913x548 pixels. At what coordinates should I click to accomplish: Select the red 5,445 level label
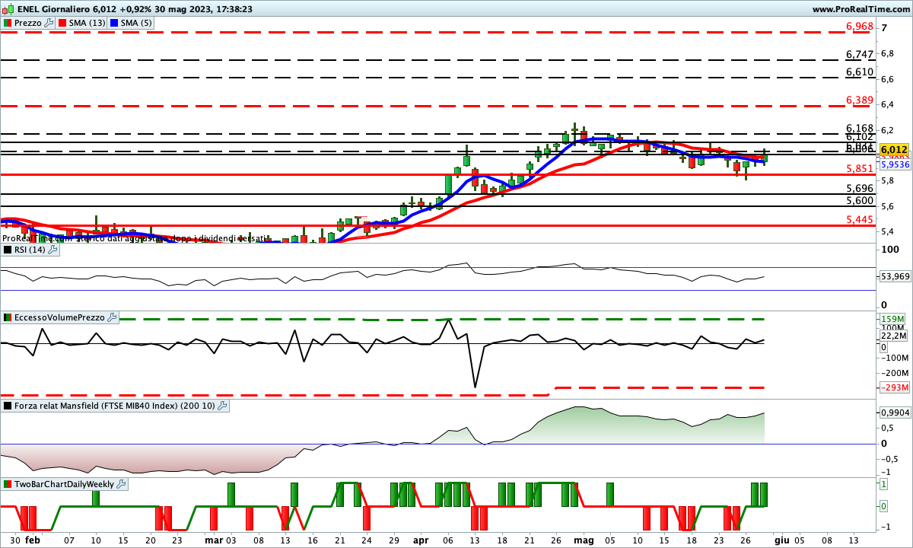click(x=860, y=220)
